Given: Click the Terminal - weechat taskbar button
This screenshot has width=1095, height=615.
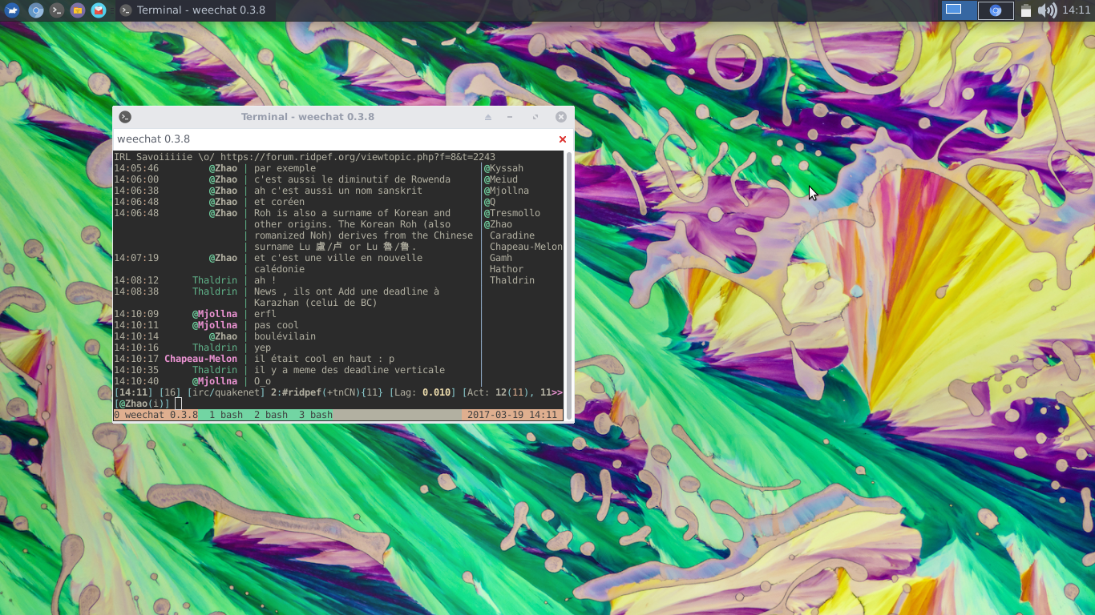Looking at the screenshot, I should click(x=192, y=10).
